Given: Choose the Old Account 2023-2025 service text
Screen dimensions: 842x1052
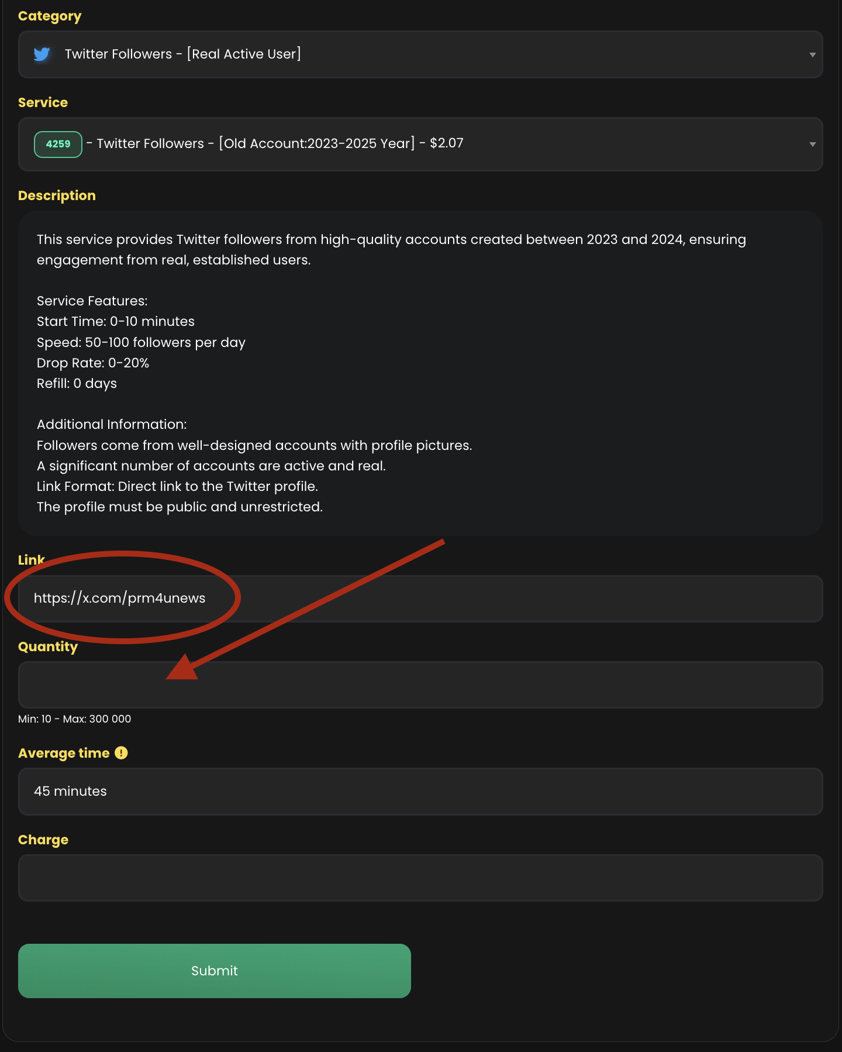Looking at the screenshot, I should coord(275,143).
